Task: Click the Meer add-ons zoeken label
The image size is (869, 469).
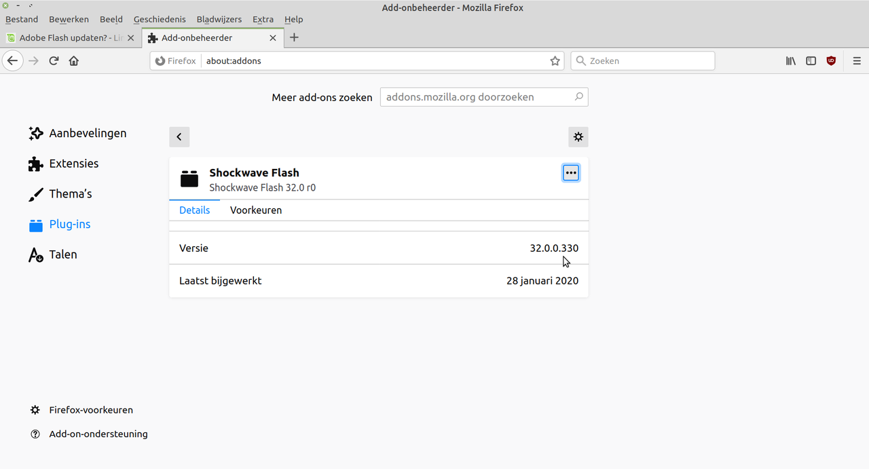Action: (x=322, y=97)
